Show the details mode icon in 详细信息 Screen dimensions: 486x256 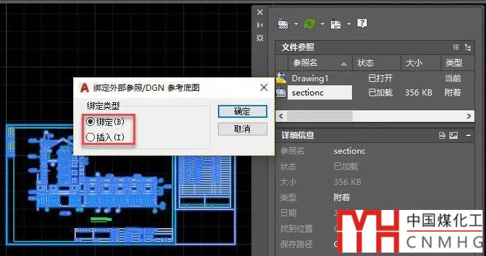pos(442,135)
